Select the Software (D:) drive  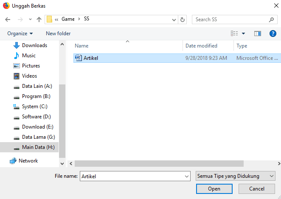(37, 117)
